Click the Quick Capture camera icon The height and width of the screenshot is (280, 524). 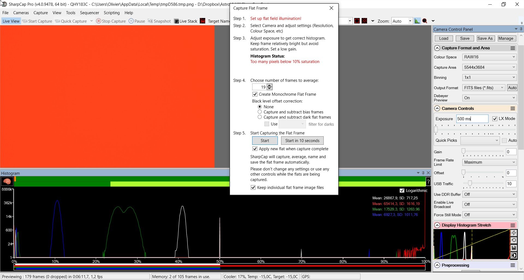(58, 21)
